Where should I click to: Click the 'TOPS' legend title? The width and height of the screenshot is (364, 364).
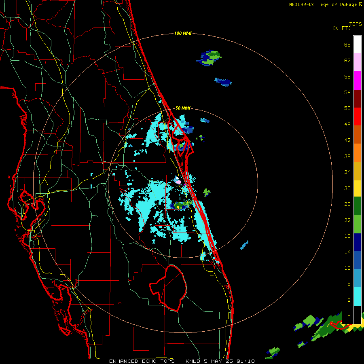click(x=356, y=24)
